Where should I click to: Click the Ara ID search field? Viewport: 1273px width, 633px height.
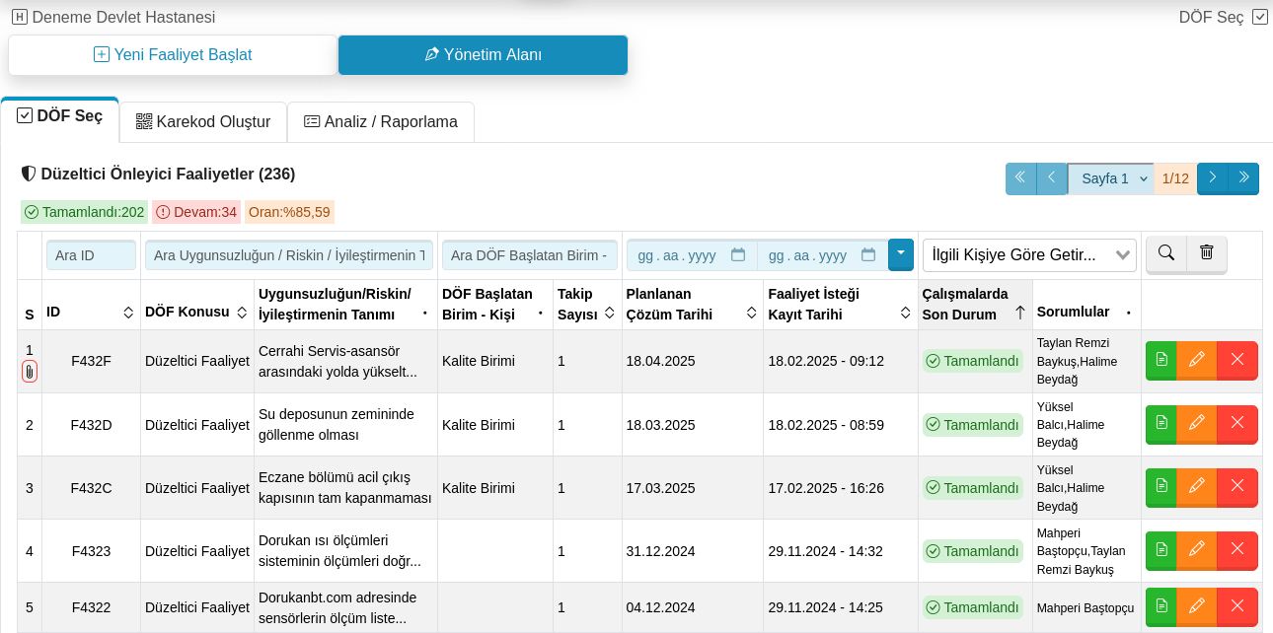[x=91, y=255]
